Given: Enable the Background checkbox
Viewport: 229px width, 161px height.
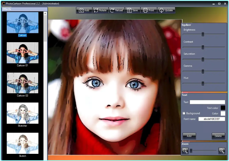Looking at the screenshot, I should pos(184,113).
